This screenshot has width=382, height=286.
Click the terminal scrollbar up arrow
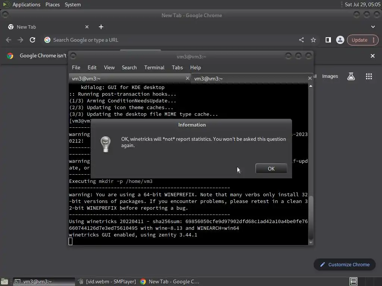311,86
